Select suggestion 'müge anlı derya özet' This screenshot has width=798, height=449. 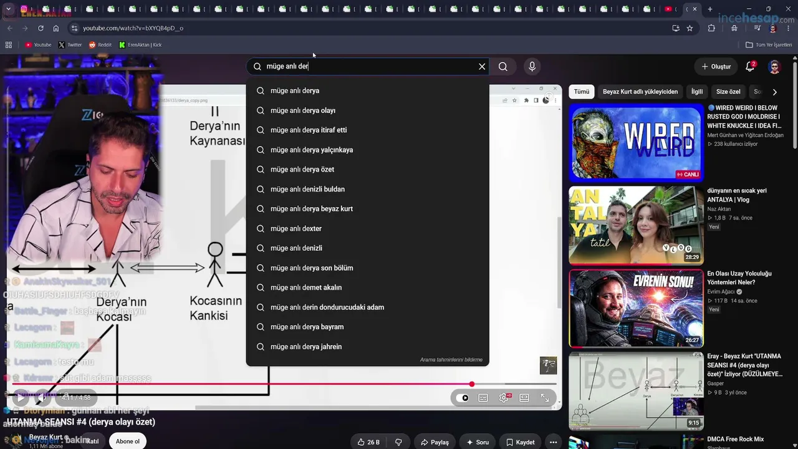coord(368,170)
